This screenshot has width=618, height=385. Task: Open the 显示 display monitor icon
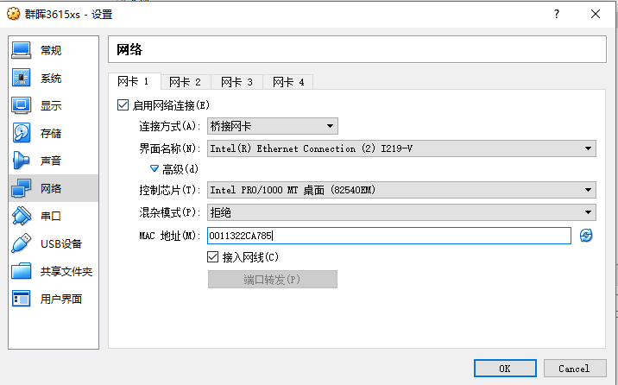[21, 105]
